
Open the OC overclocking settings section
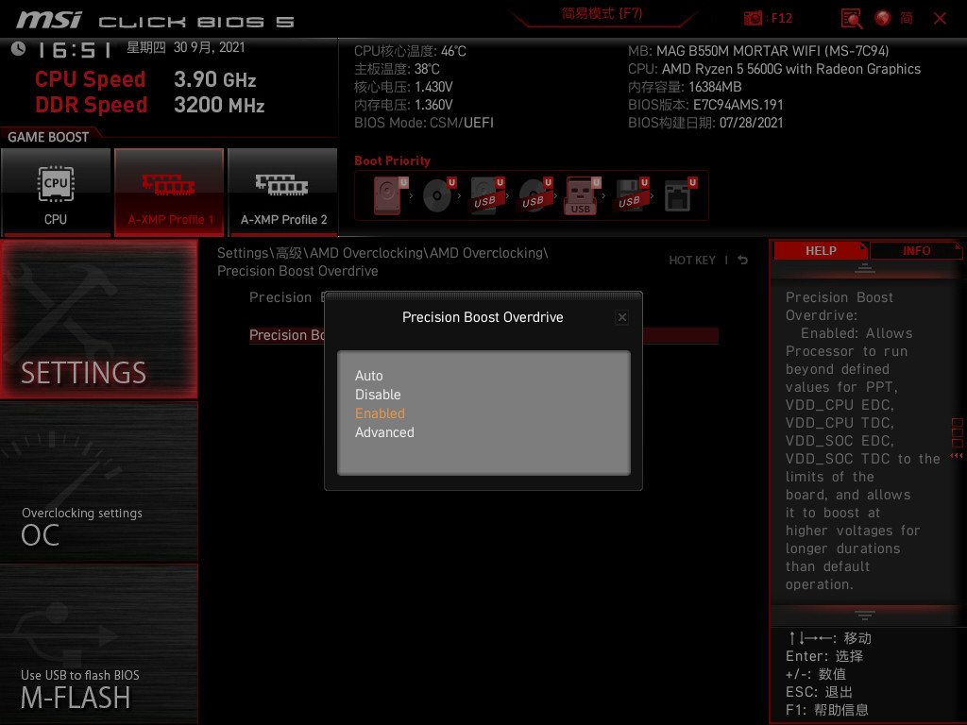[x=98, y=482]
